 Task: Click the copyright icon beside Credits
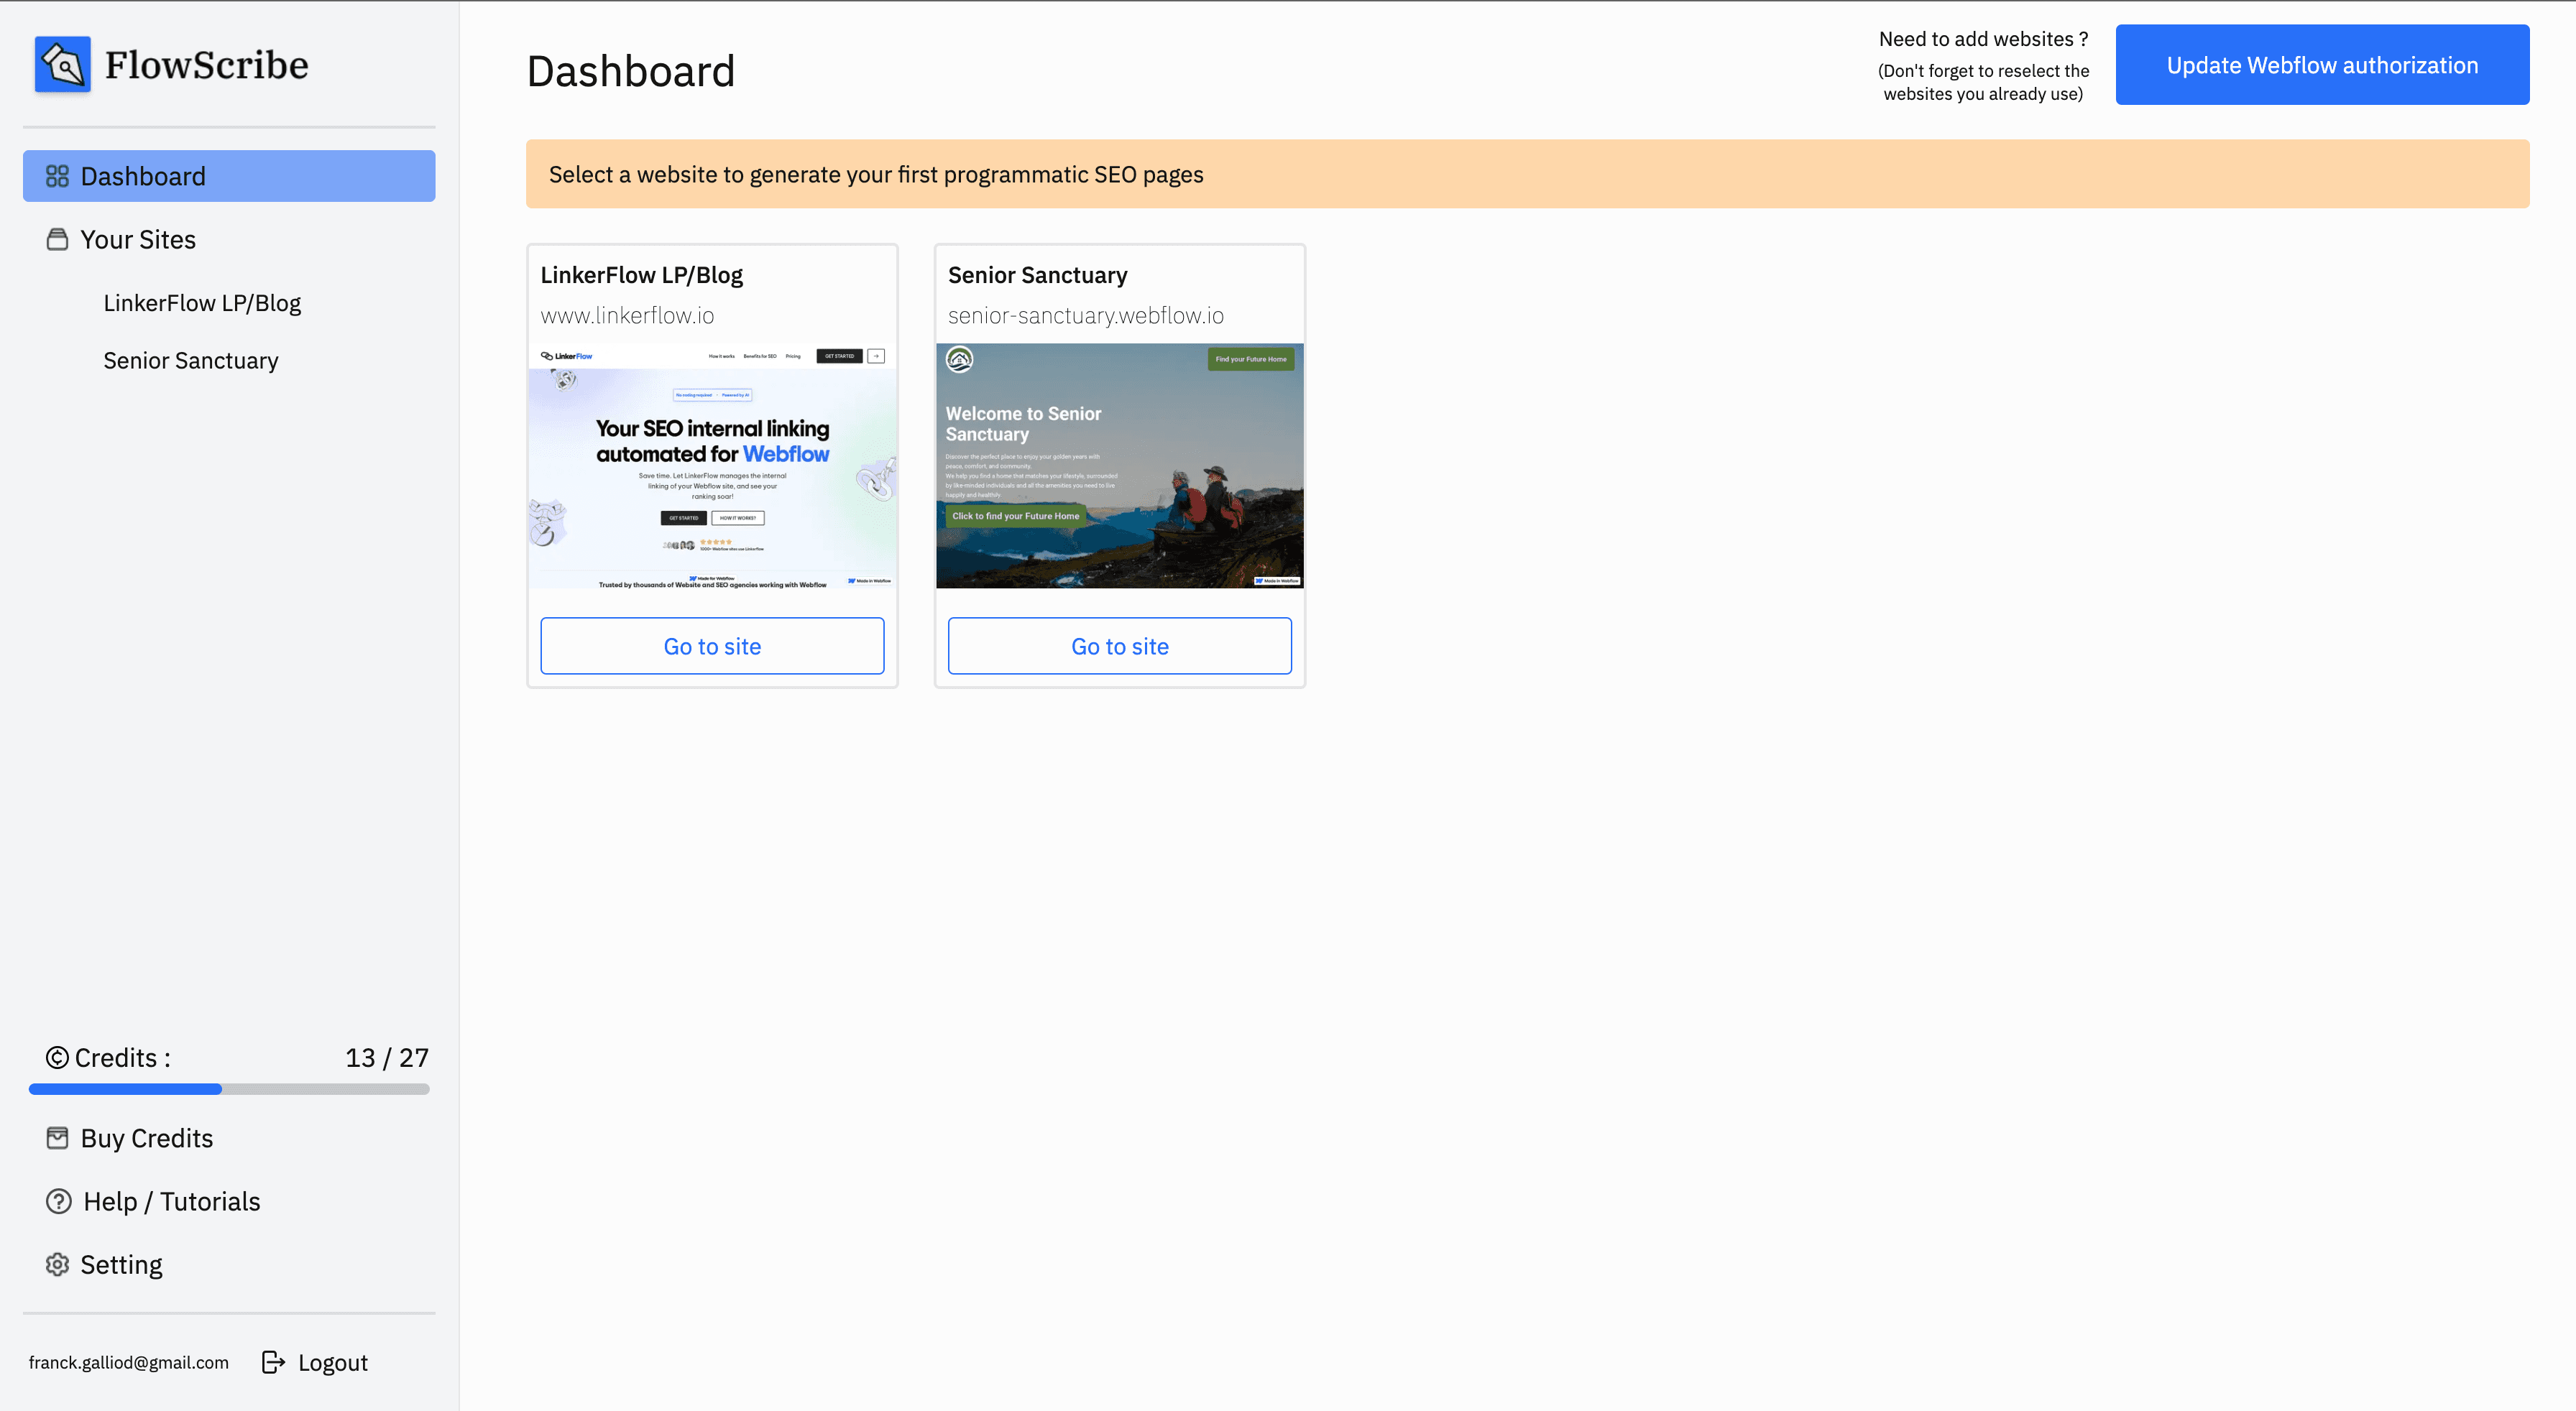click(x=57, y=1056)
